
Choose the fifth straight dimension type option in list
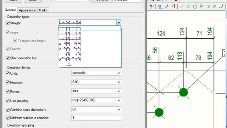[x=89, y=49]
